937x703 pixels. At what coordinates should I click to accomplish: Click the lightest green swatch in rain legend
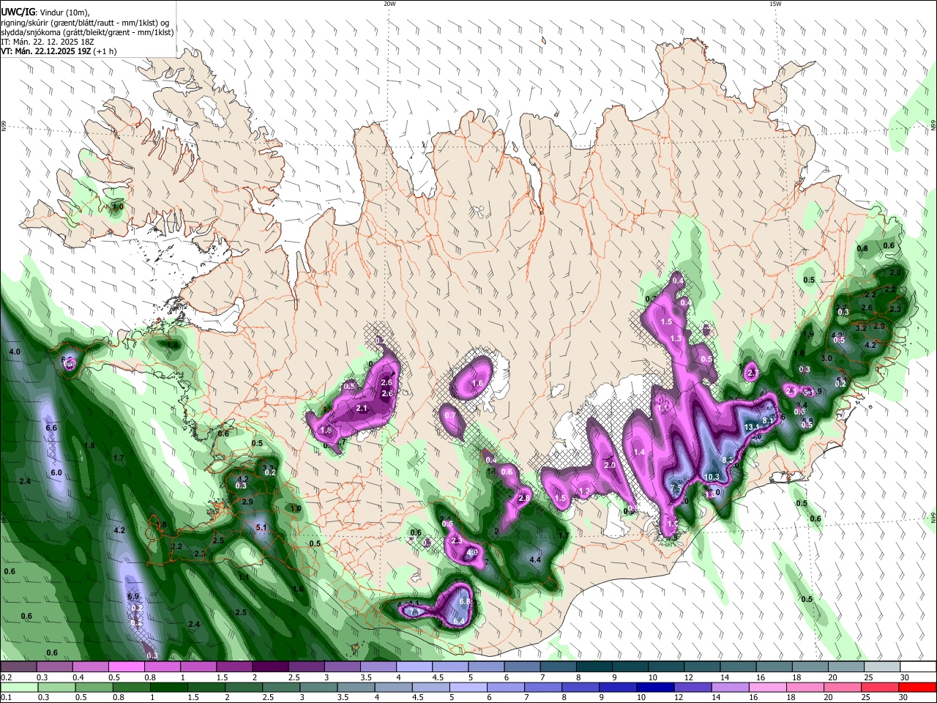click(19, 687)
